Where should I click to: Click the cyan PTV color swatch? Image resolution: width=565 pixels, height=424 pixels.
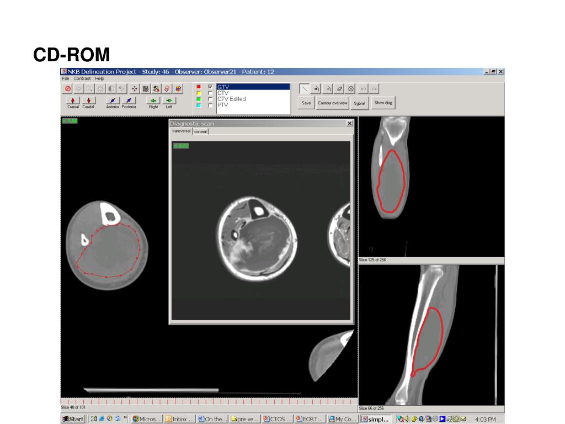199,105
